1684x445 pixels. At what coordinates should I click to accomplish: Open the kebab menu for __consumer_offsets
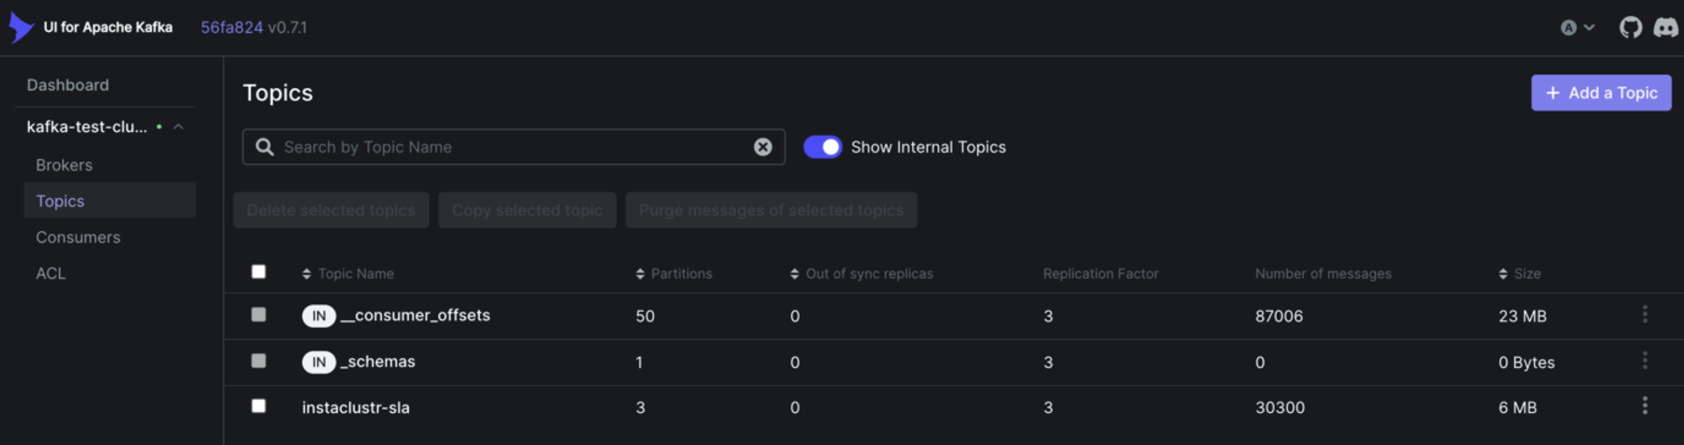pyautogui.click(x=1646, y=314)
